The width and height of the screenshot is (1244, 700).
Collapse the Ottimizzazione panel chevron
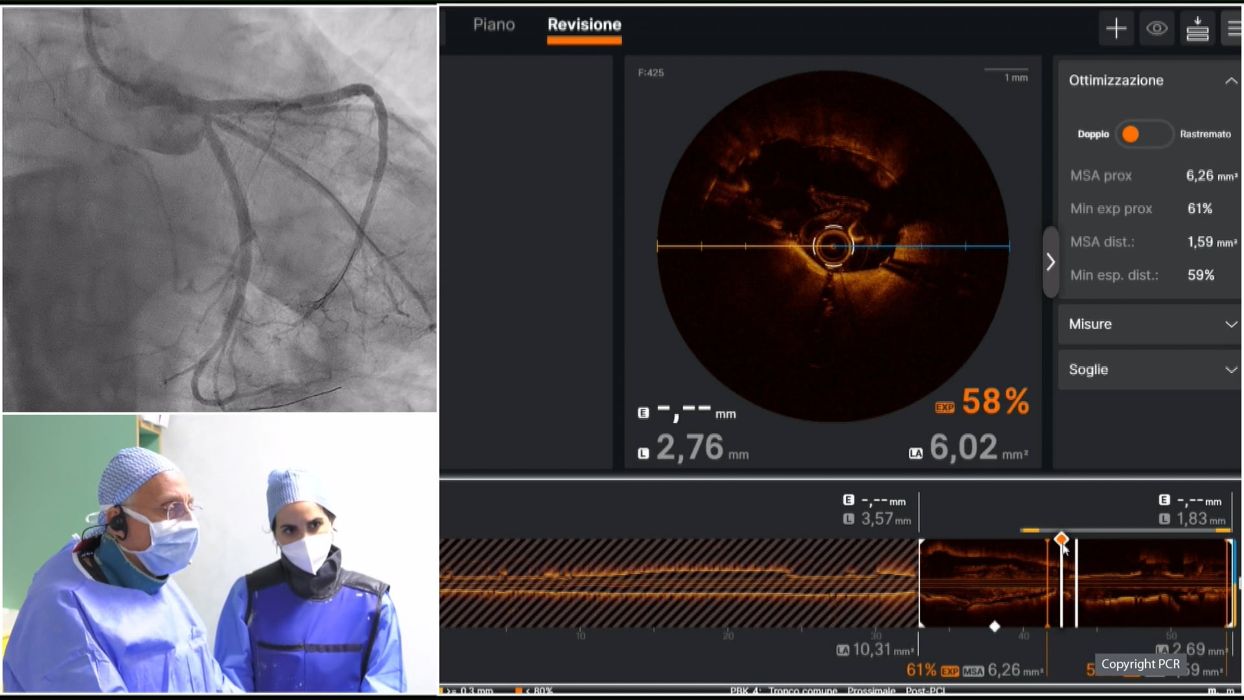[x=1231, y=81]
